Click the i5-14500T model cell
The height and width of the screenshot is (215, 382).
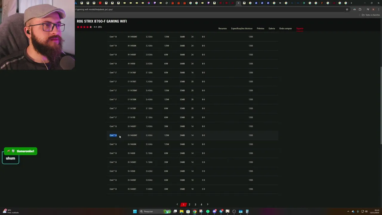pyautogui.click(x=132, y=162)
